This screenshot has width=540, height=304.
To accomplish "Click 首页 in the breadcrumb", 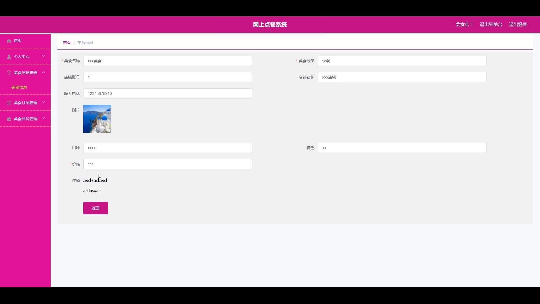I will (x=67, y=43).
